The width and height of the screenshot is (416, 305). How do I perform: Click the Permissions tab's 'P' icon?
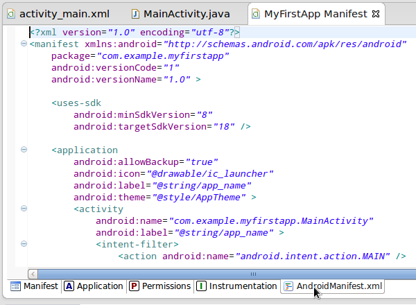[x=134, y=286]
